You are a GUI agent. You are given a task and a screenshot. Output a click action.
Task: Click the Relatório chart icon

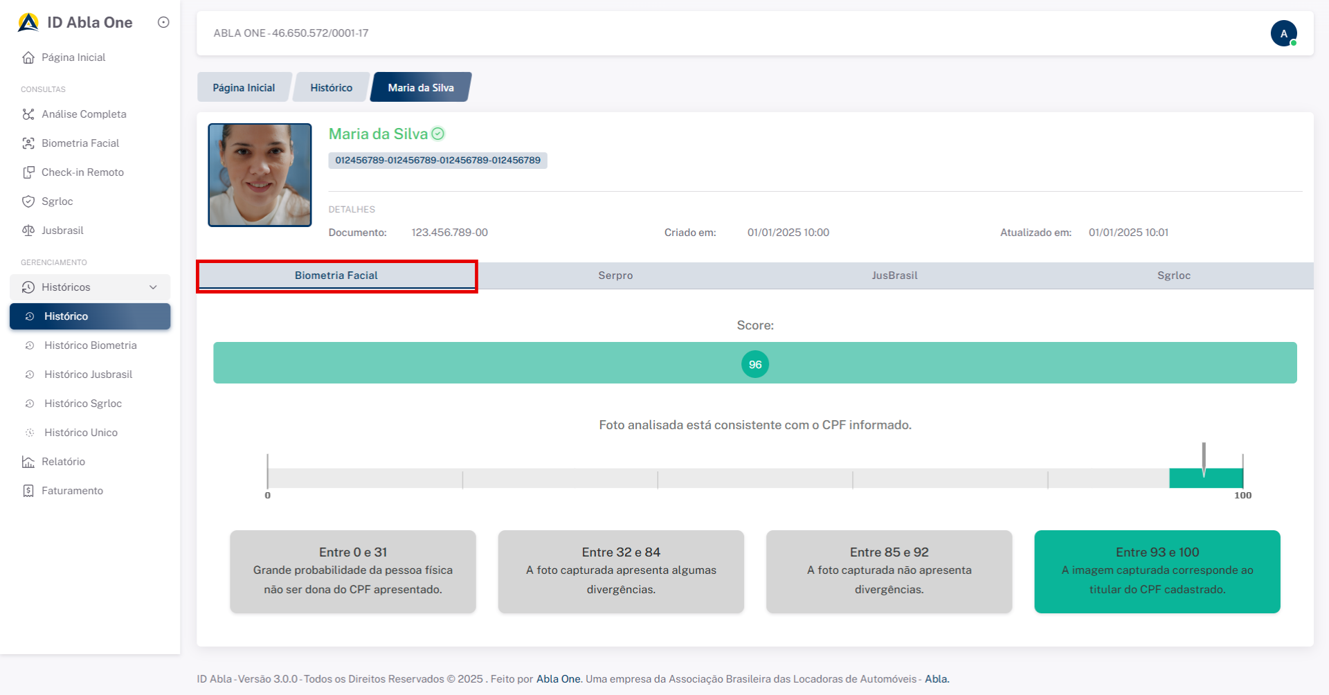(x=28, y=462)
